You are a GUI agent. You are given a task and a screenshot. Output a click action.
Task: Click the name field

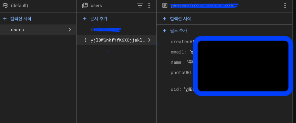pos(182,62)
